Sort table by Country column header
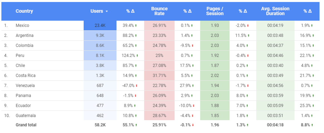 (24, 11)
